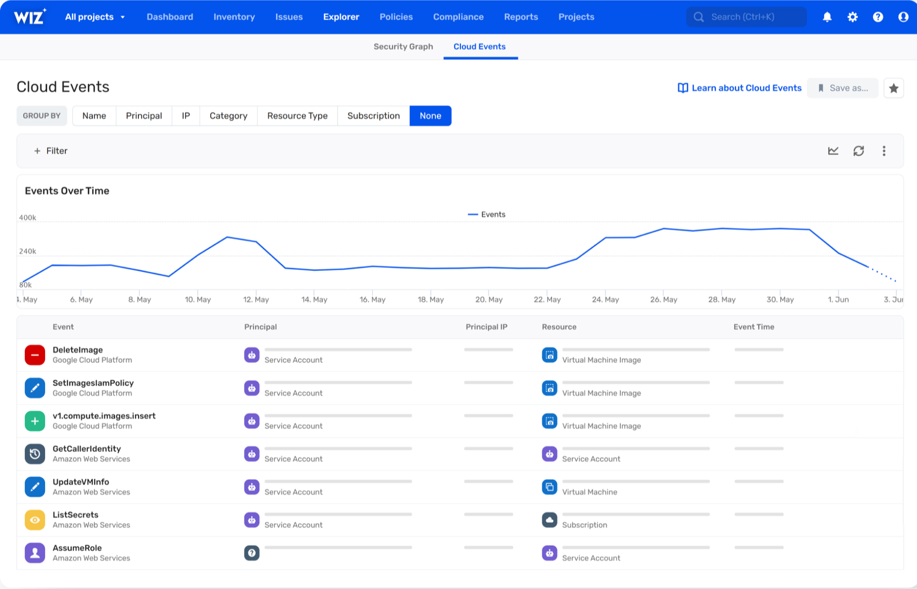917x589 pixels.
Task: Click the red DeleteImage event icon
Action: [x=35, y=355]
